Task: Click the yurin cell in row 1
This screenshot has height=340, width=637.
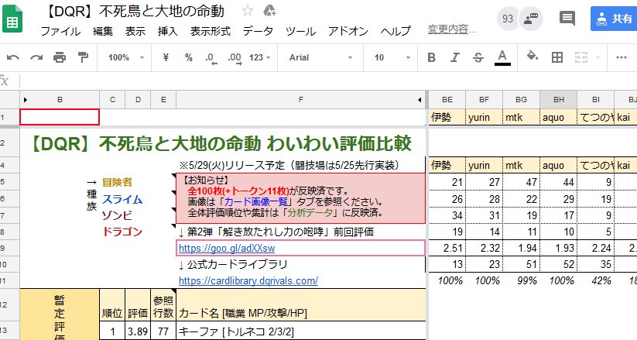Action: [485, 118]
